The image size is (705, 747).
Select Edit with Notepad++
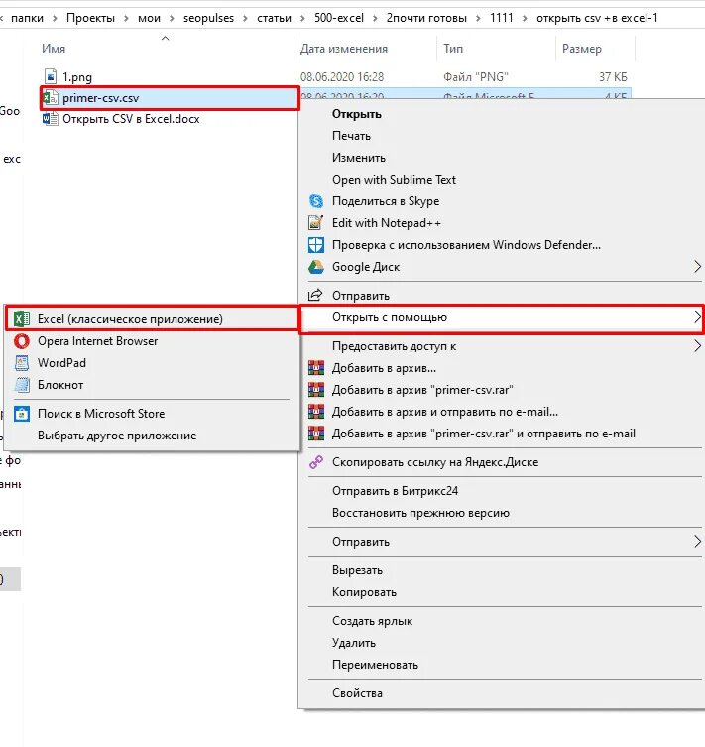387,223
